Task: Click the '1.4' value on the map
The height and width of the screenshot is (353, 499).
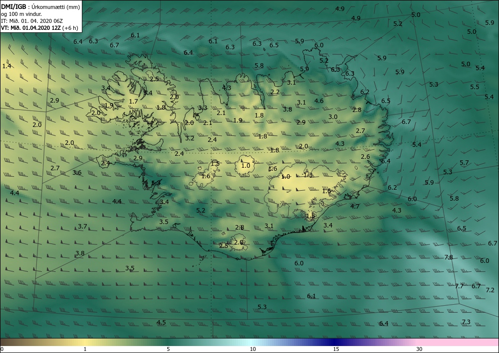Action: (x=6, y=66)
